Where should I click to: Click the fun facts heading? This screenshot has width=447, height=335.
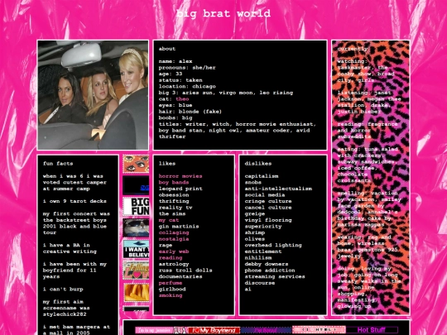tap(58, 164)
